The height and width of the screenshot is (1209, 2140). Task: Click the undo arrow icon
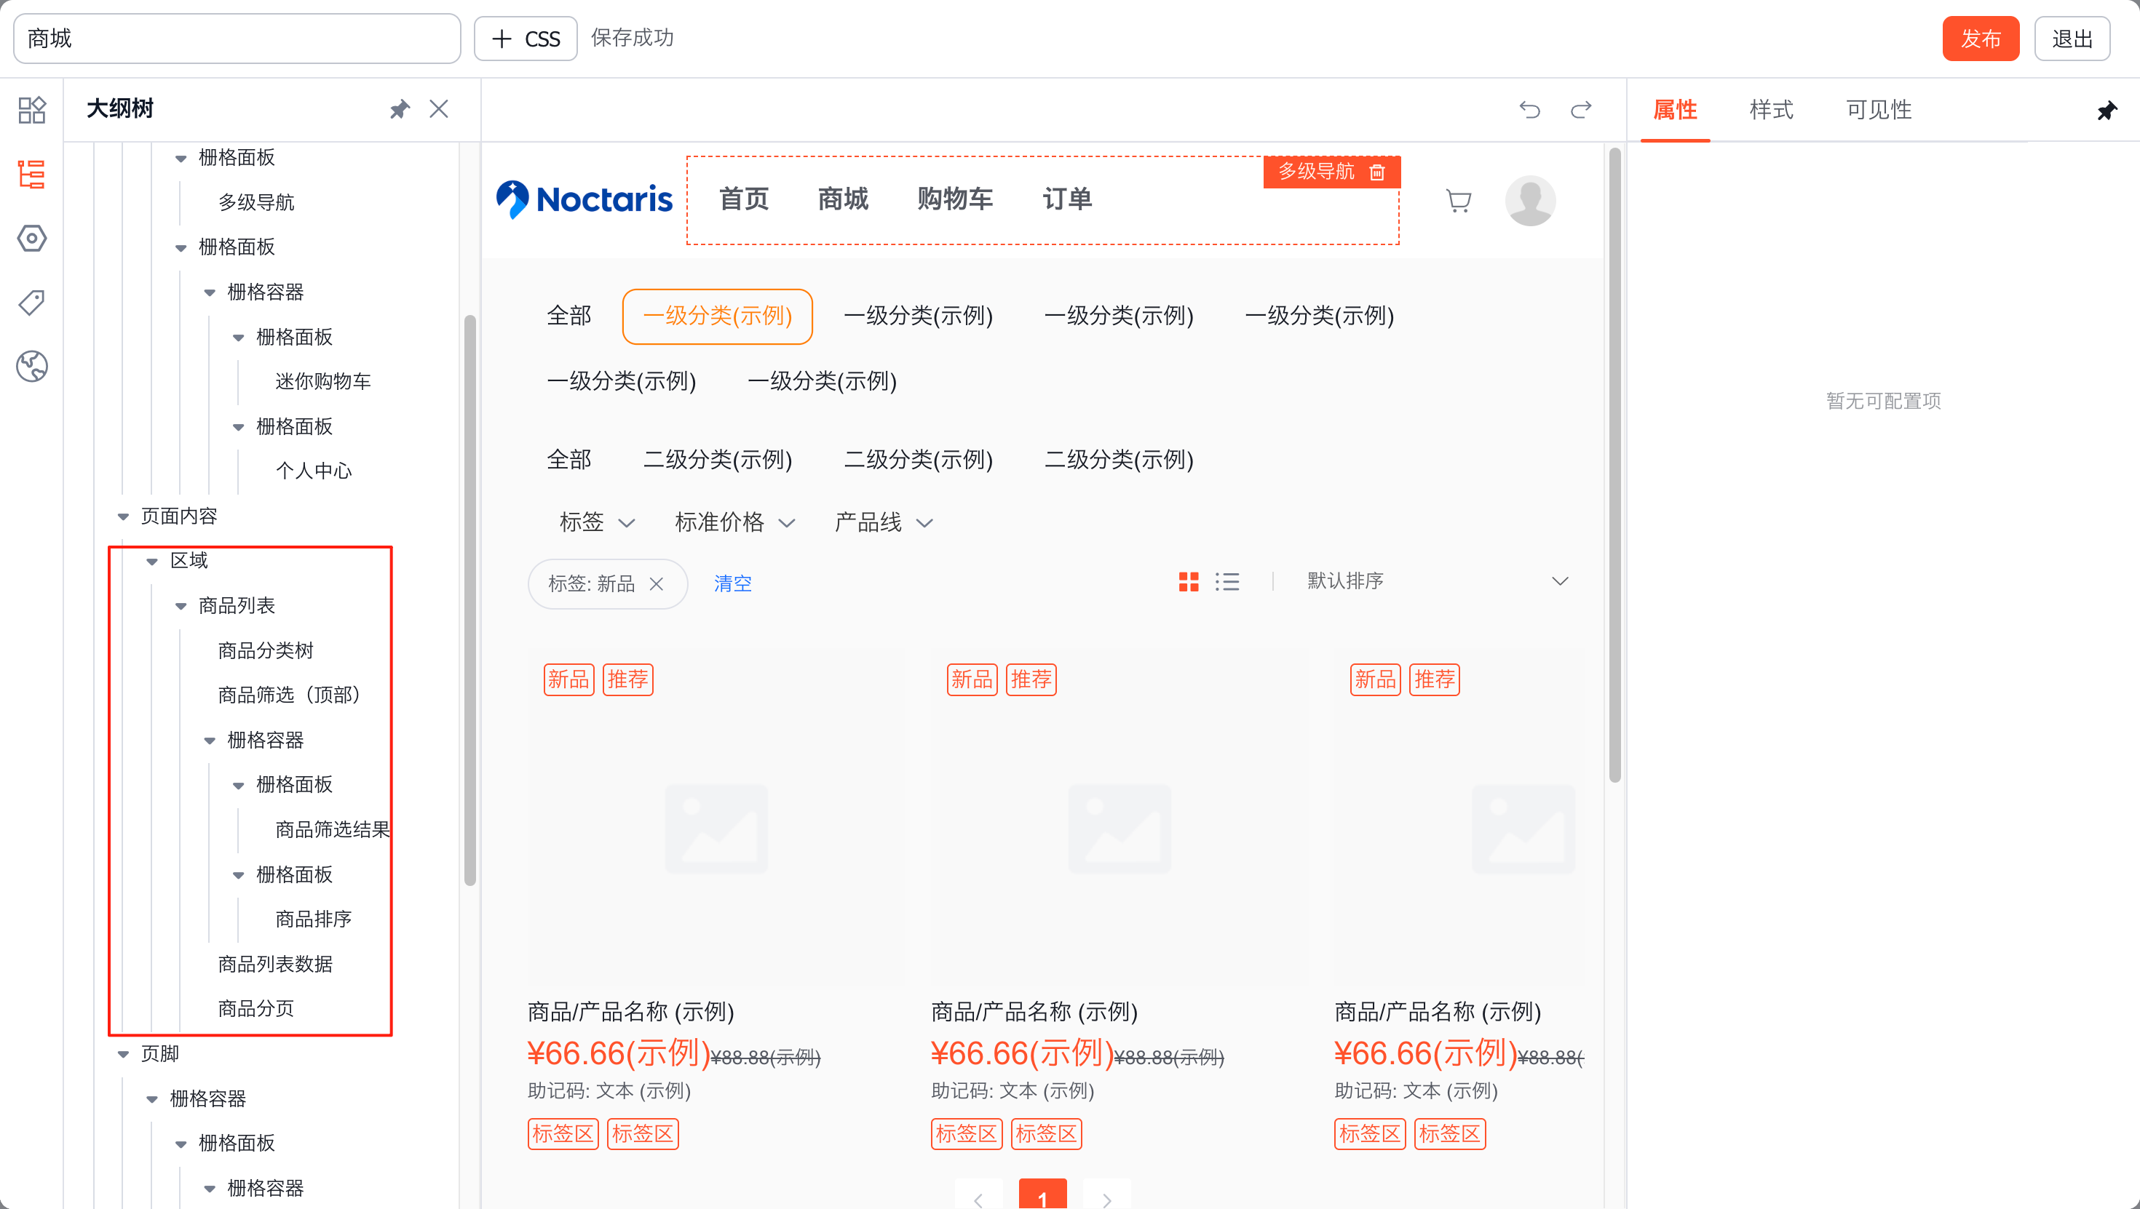pos(1529,110)
